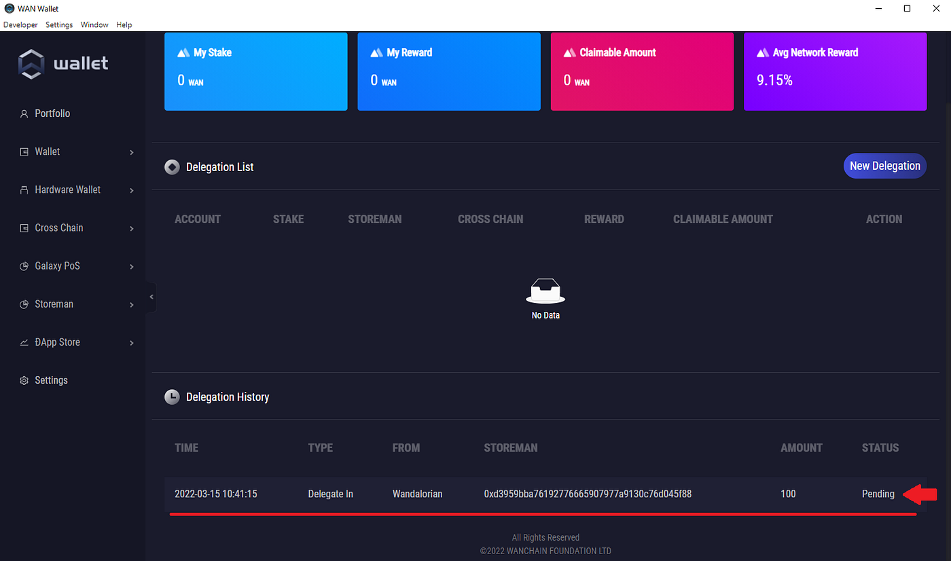Click the Galaxy PoS pie icon
Image resolution: width=951 pixels, height=561 pixels.
click(x=24, y=266)
